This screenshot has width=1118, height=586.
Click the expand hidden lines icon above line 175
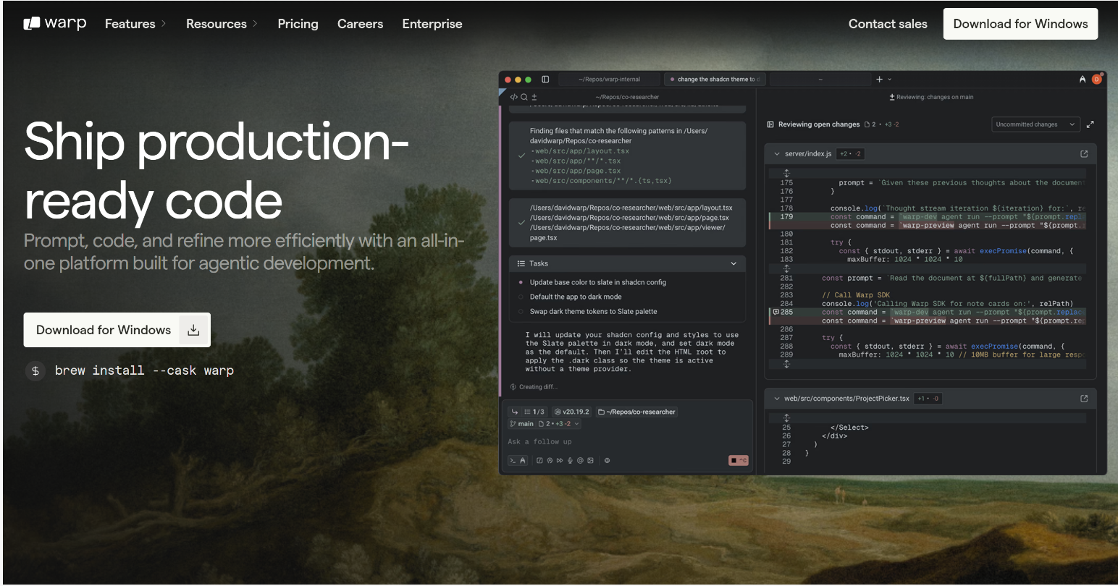pyautogui.click(x=786, y=173)
